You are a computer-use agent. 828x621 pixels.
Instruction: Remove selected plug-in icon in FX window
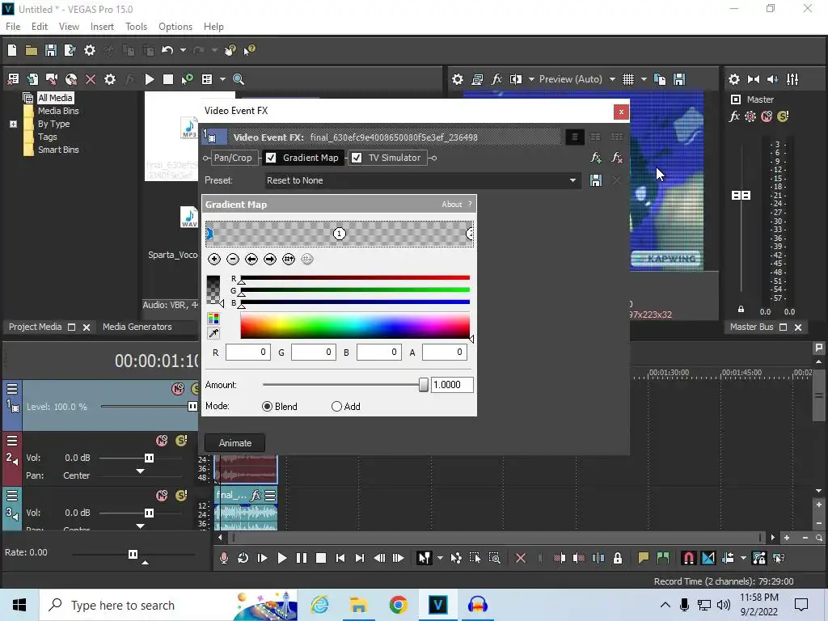coord(616,158)
